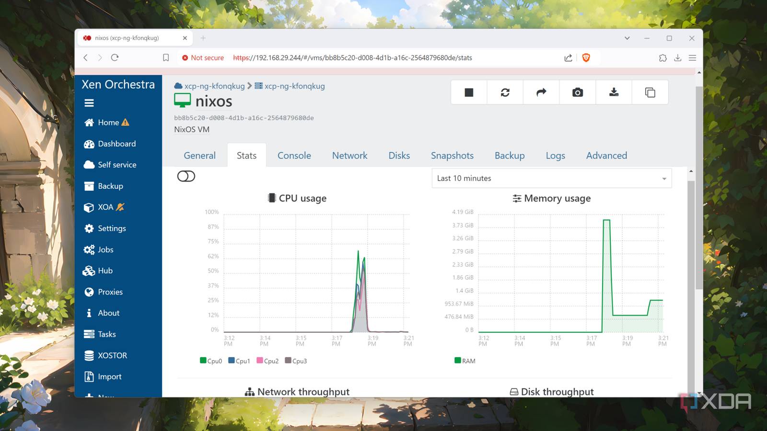767x431 pixels.
Task: Toggle Cpu0 series in CPU legend
Action: click(211, 361)
